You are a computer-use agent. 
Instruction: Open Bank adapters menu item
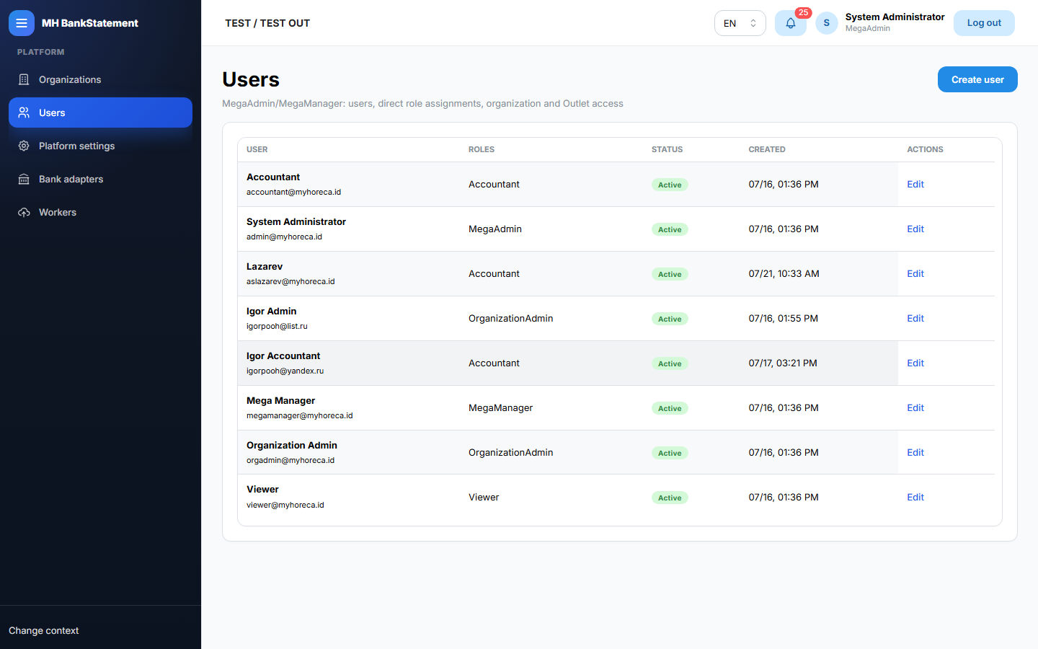point(100,179)
